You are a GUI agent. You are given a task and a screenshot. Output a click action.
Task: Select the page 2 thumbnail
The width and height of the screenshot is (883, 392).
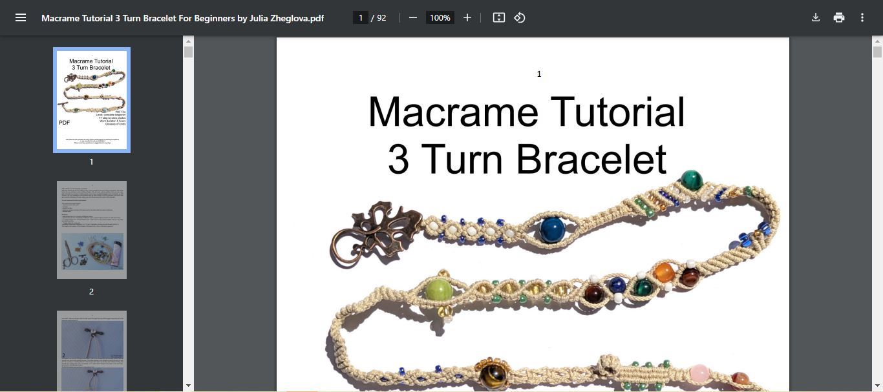pyautogui.click(x=92, y=230)
